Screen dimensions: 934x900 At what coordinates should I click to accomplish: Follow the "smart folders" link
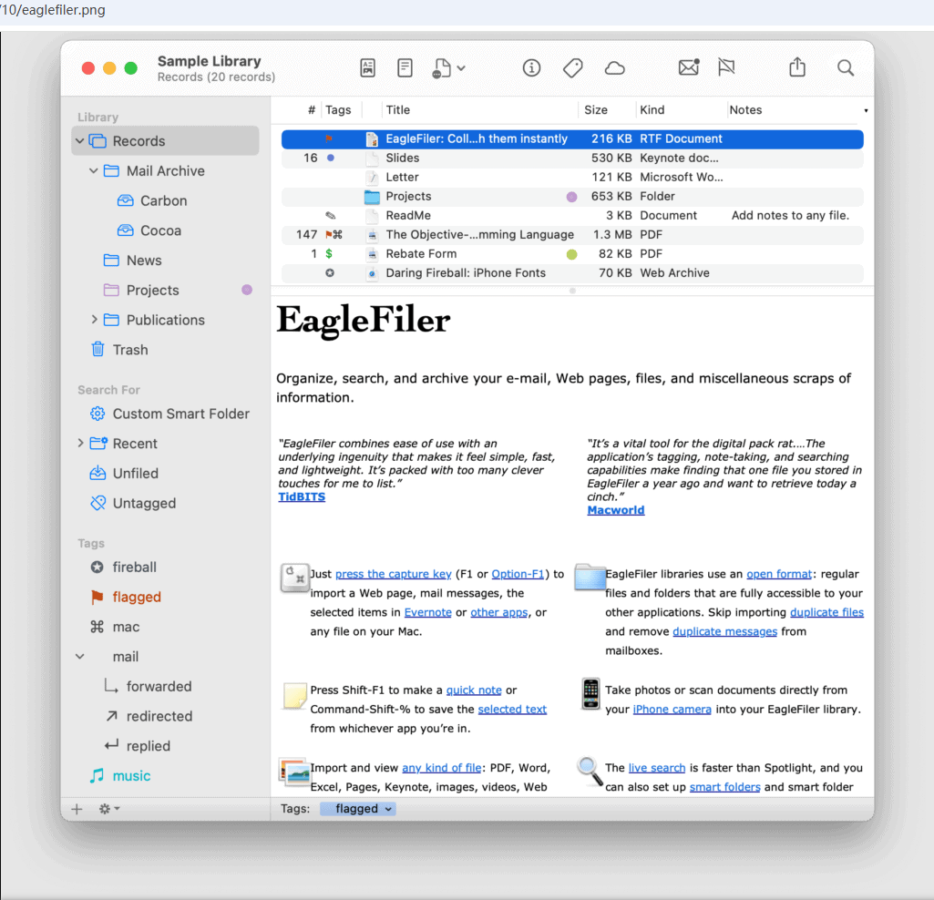pos(725,787)
